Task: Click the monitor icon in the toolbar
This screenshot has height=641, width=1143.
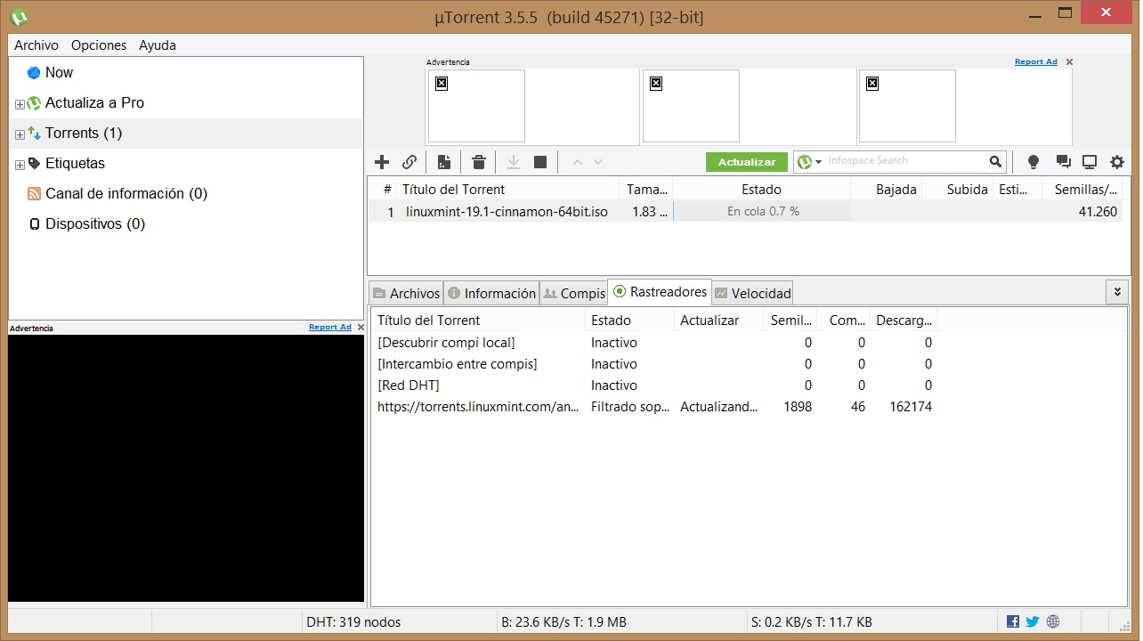Action: pos(1090,162)
